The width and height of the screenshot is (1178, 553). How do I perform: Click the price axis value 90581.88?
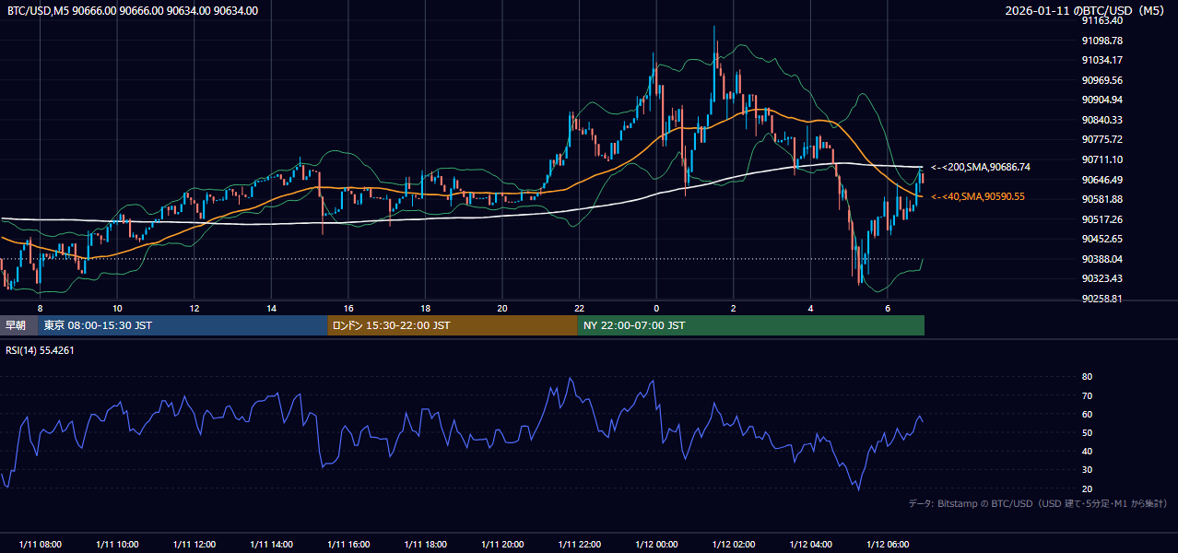(1102, 199)
